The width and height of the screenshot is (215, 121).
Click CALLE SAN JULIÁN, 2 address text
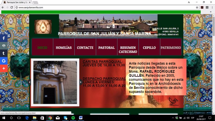[167, 28]
